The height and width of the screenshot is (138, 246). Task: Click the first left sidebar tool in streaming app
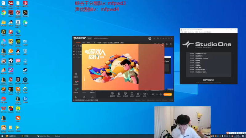(76, 75)
